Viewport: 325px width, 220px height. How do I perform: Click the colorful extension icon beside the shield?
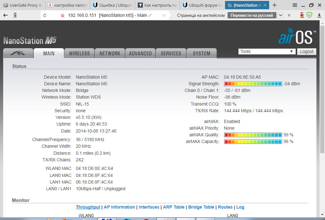tap(302, 15)
